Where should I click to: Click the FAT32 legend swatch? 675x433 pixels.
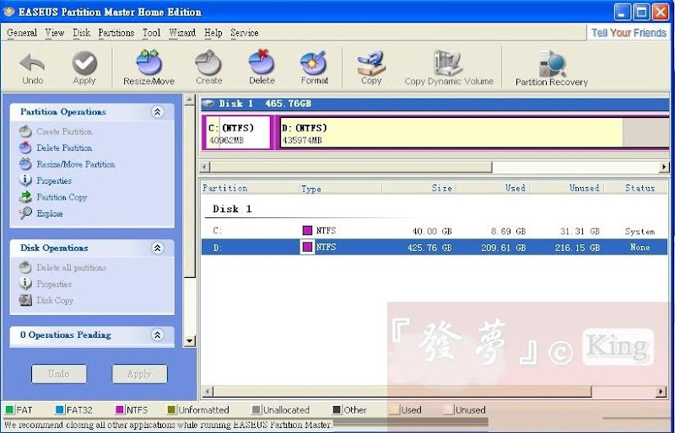pos(59,409)
